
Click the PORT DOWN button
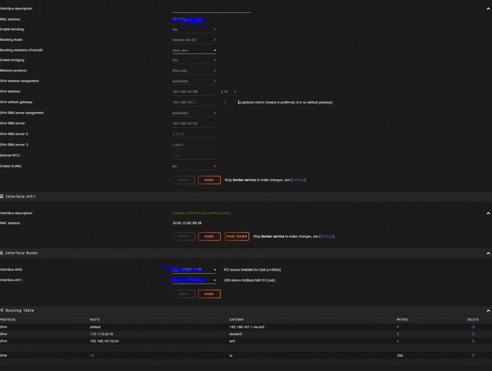[x=237, y=236]
